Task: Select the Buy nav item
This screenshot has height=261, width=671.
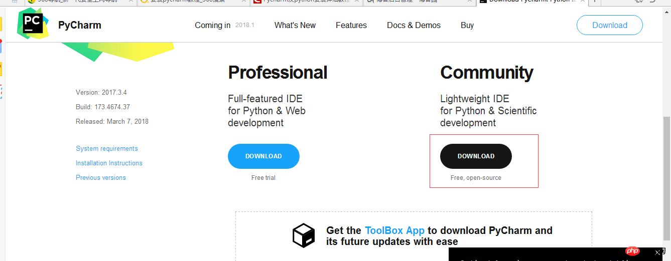Action: coord(467,25)
